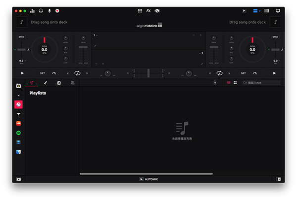Toggle SYNC on the left deck
The width and height of the screenshot is (297, 200).
pyautogui.click(x=21, y=37)
